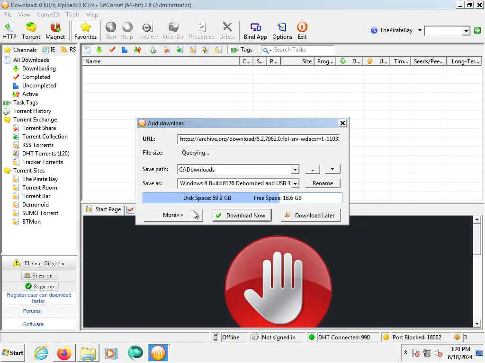Click the Windows Start button
The height and width of the screenshot is (363, 485).
(x=13, y=353)
